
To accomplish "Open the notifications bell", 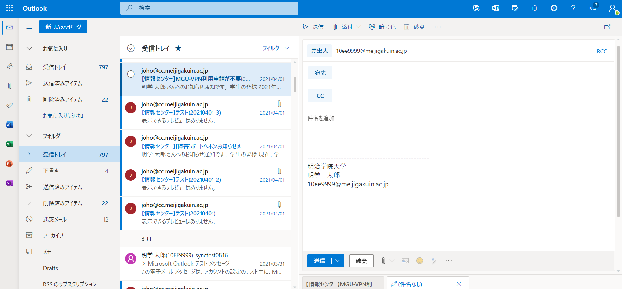I will (x=535, y=8).
